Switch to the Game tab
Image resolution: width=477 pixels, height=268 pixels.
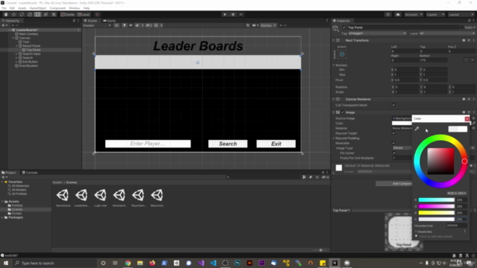tap(110, 21)
